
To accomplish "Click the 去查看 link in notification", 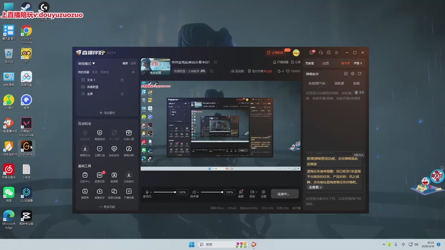I will [315, 187].
